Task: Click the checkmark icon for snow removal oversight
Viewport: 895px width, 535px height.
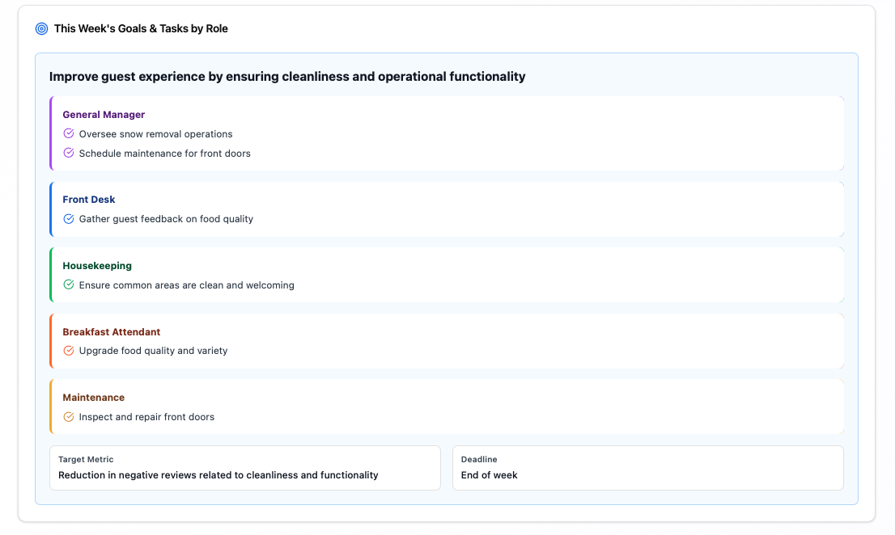Action: (x=69, y=133)
